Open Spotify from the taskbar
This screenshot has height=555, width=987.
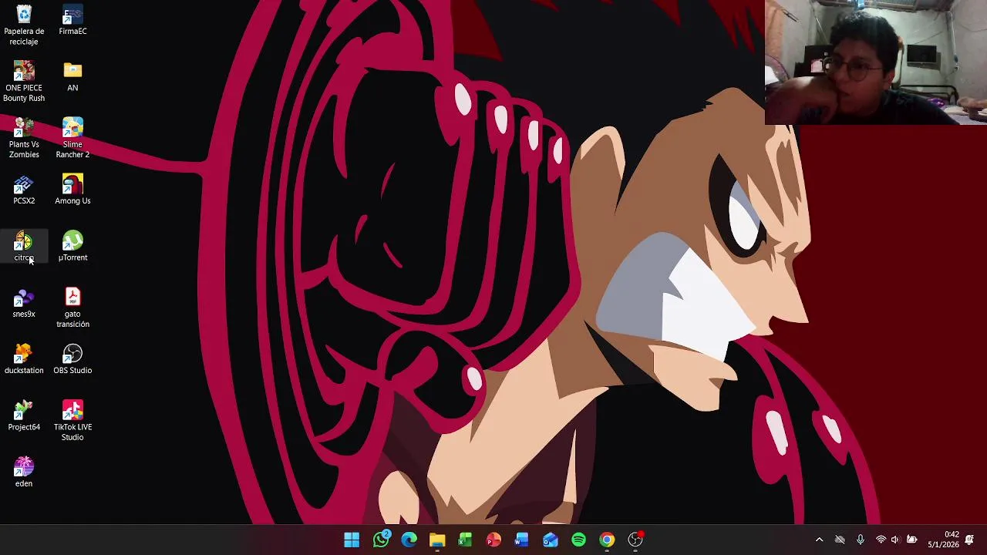point(578,540)
